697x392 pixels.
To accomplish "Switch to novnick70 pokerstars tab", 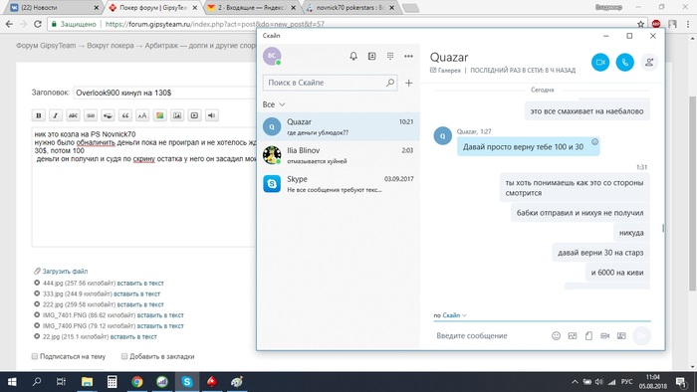I will click(350, 8).
